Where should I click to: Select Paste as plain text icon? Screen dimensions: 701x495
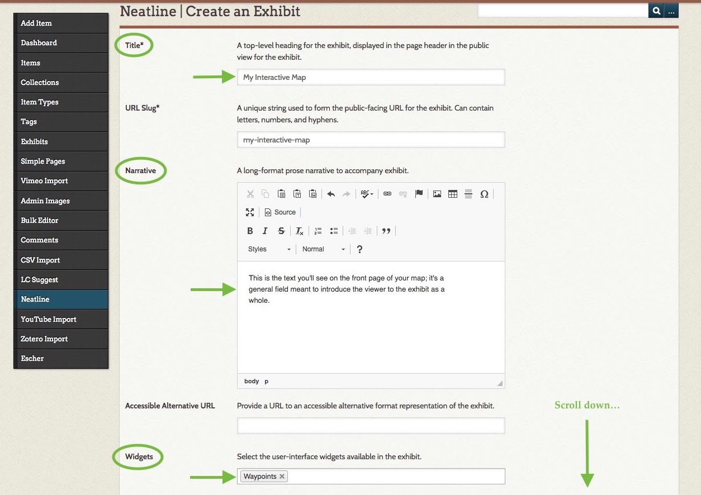[297, 194]
